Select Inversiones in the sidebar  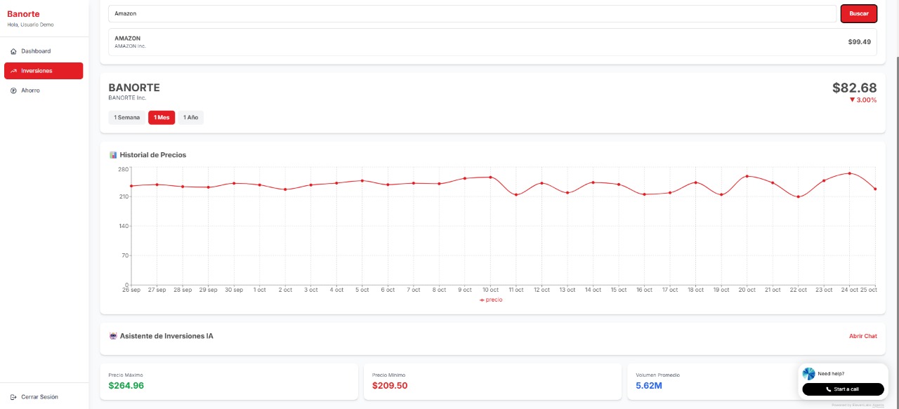pos(44,71)
